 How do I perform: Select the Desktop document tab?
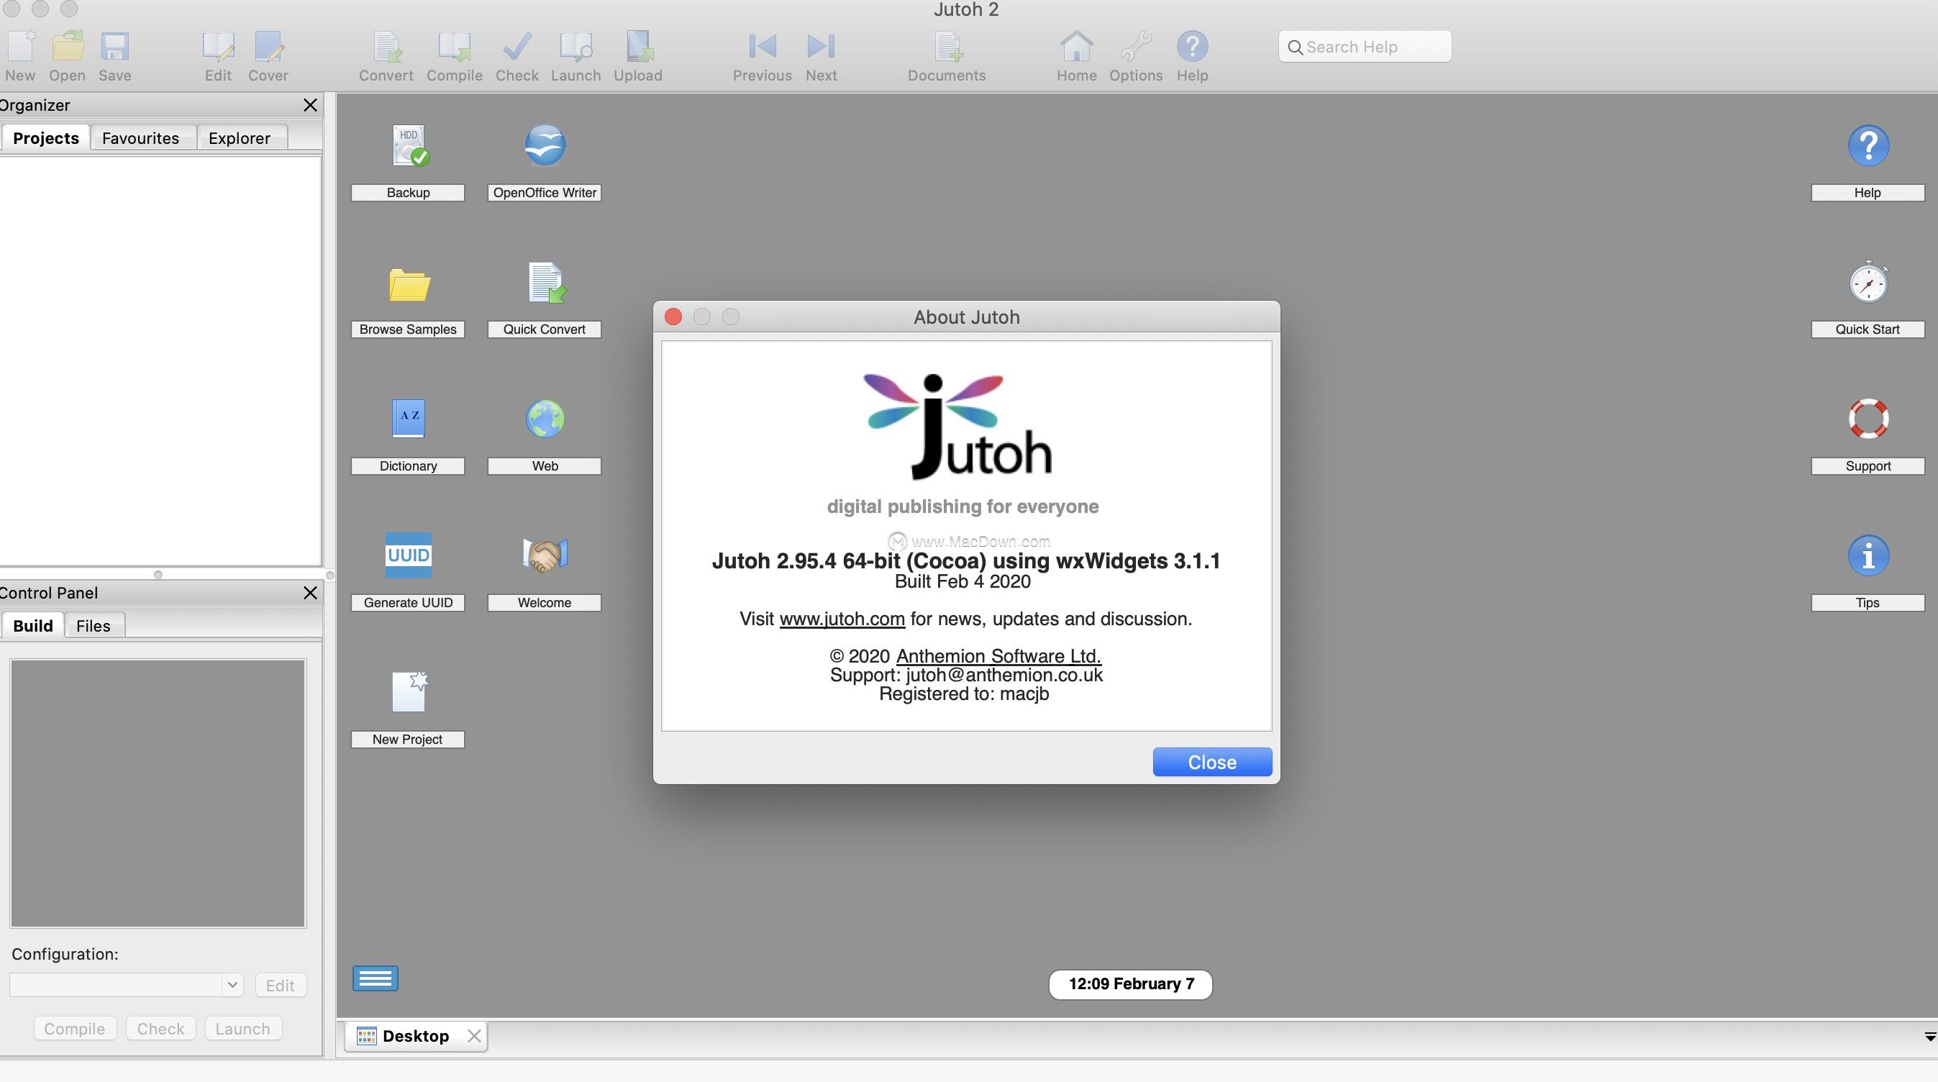(415, 1036)
